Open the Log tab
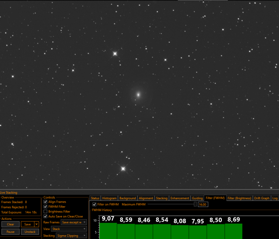 click(x=275, y=198)
